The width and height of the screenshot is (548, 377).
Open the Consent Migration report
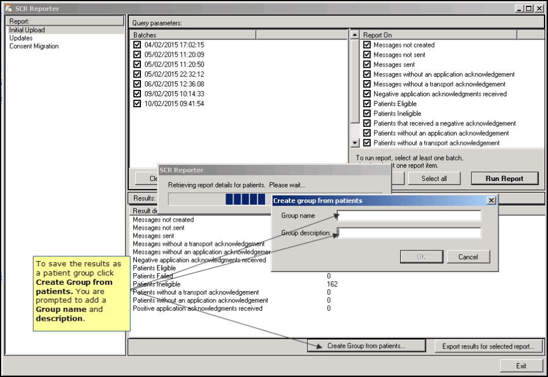34,46
